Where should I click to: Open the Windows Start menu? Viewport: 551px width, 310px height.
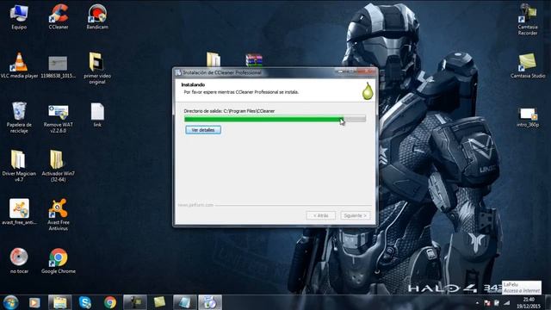point(10,302)
